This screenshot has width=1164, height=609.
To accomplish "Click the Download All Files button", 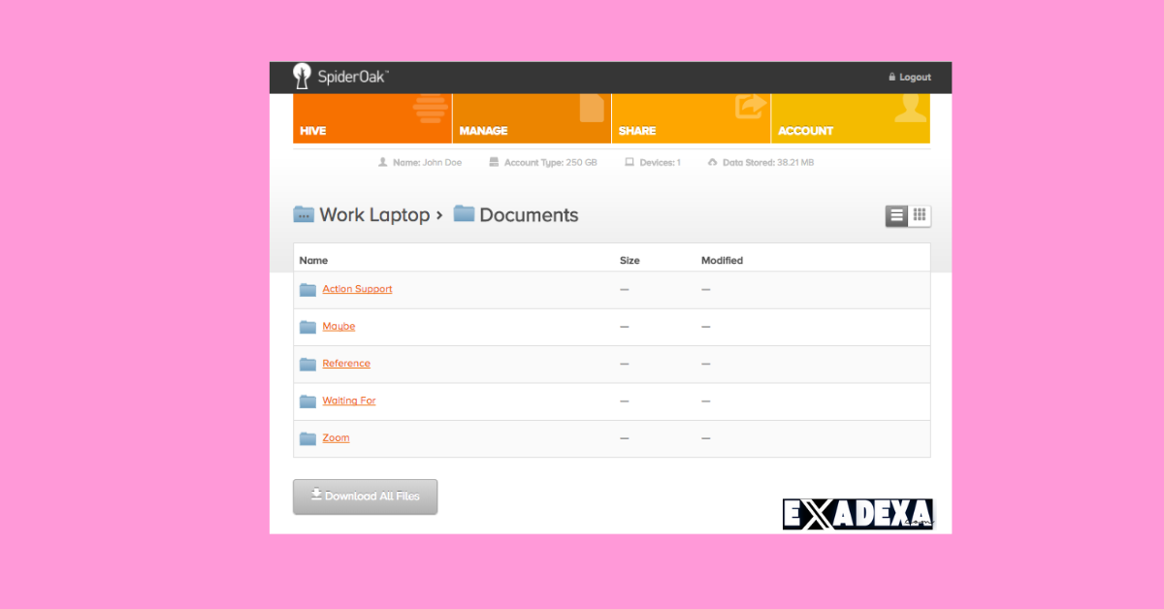I will (x=365, y=496).
